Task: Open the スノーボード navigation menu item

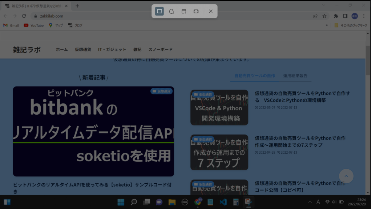Action: [161, 50]
